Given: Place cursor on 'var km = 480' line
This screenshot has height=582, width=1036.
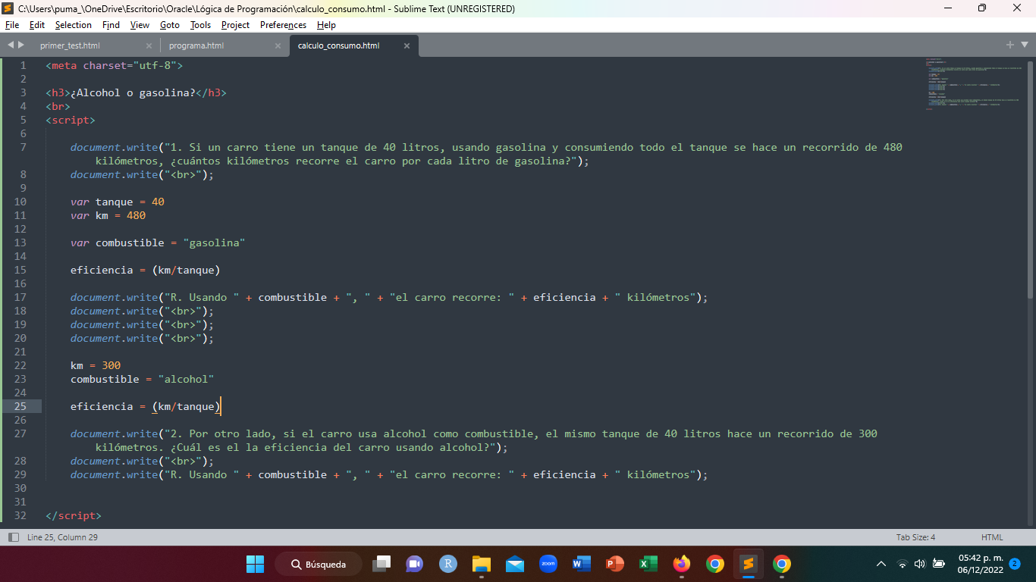Looking at the screenshot, I should 108,215.
